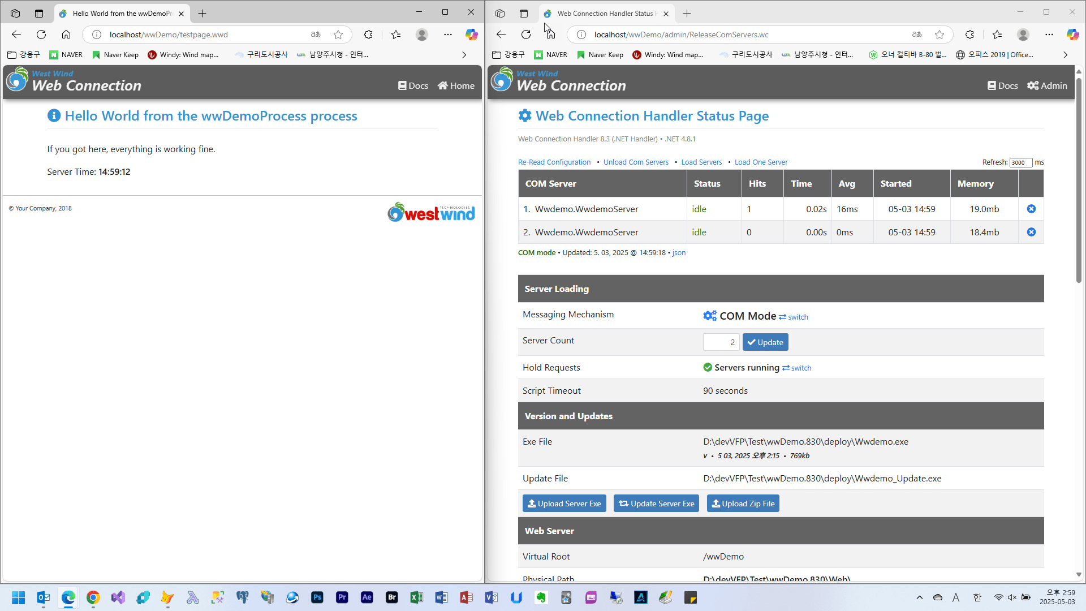Viewport: 1086px width, 611px height.
Task: Click Update button for server count
Action: tap(765, 342)
